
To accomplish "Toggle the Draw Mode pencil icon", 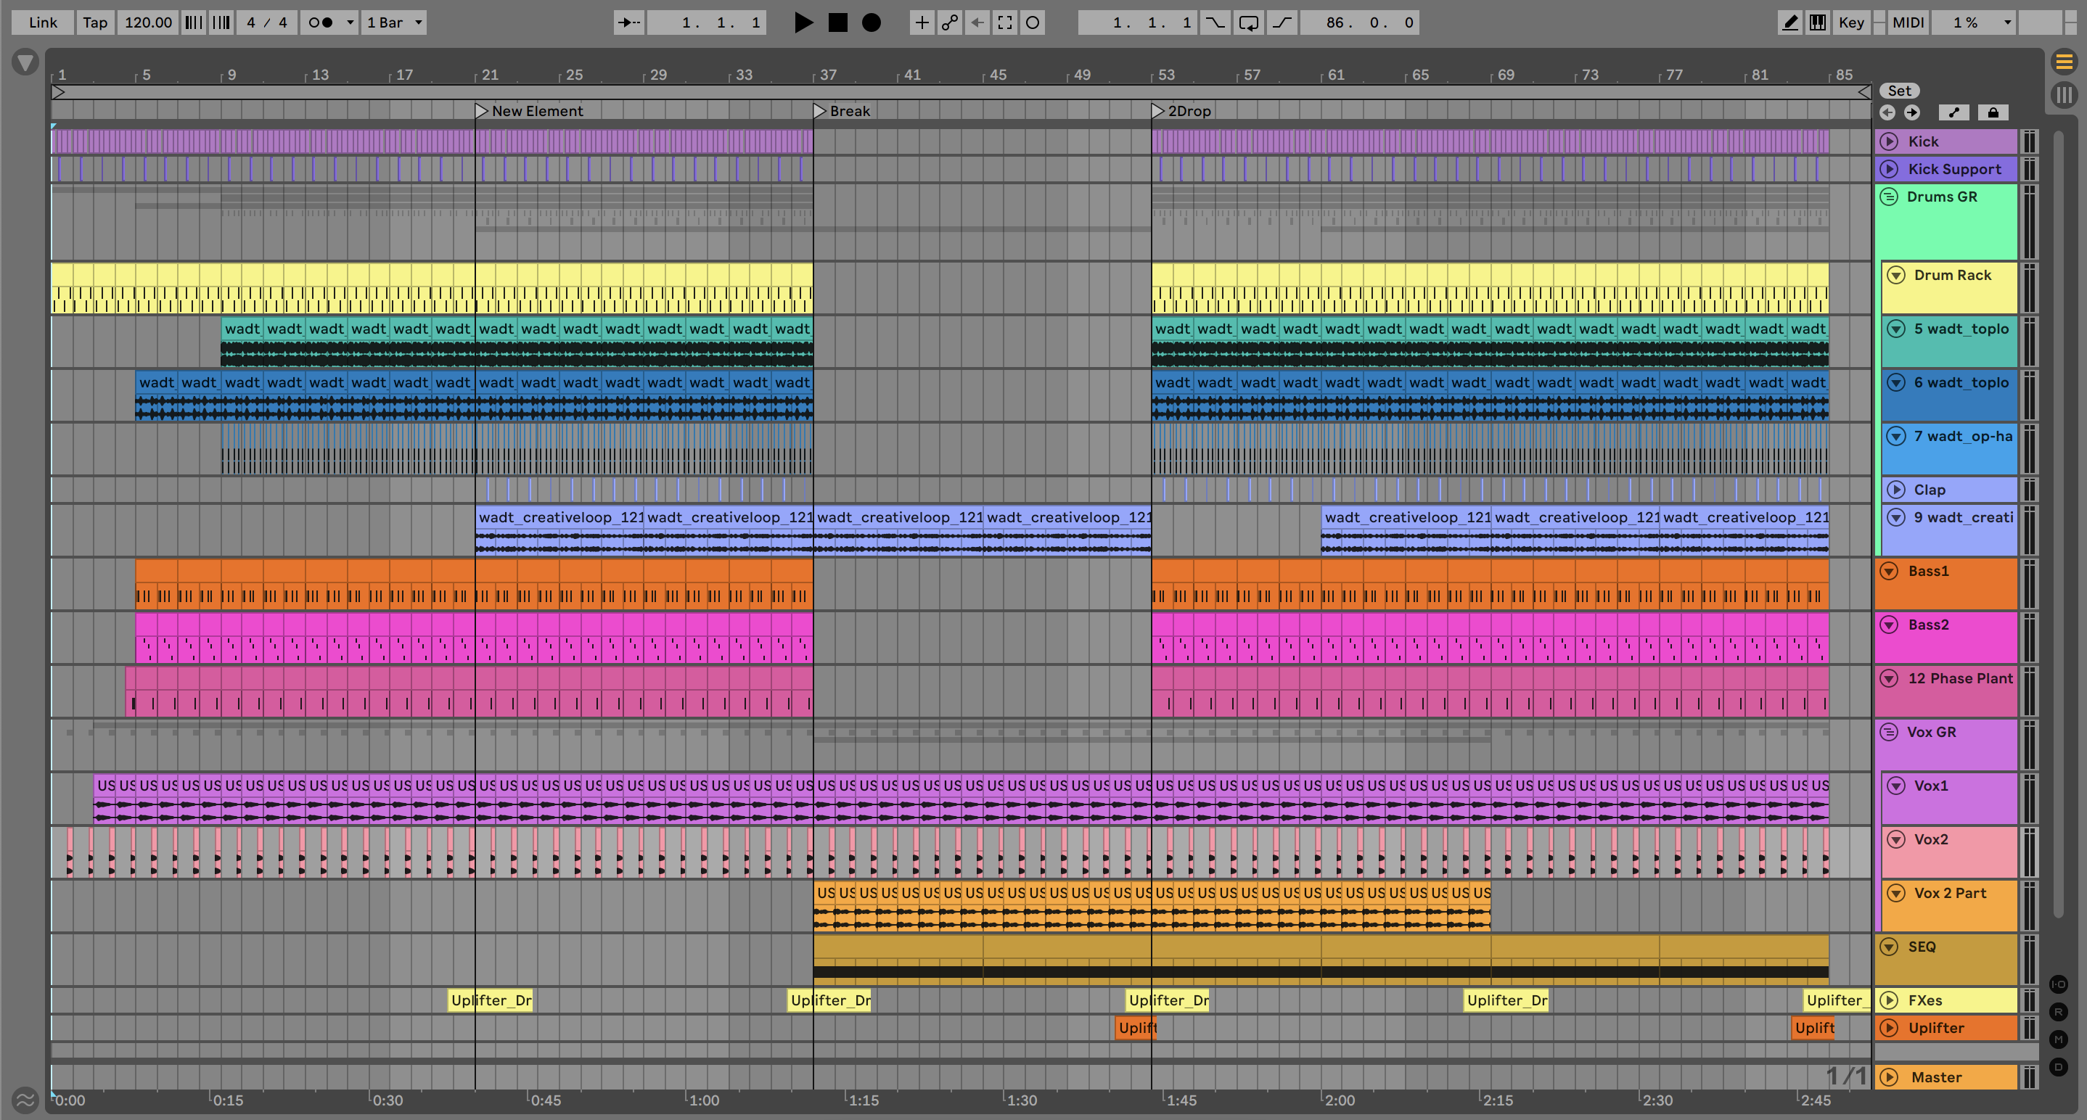I will click(1789, 22).
